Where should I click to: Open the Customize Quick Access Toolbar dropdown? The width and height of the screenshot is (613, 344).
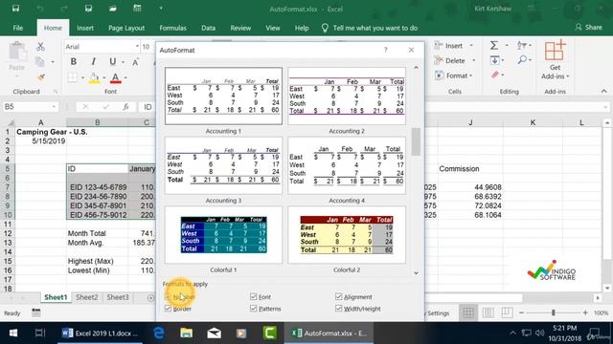pyautogui.click(x=161, y=9)
